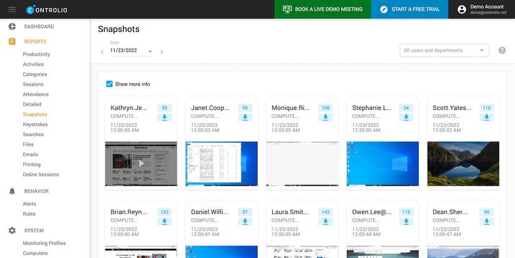The image size is (515, 258).
Task: Open Demo Account user menu
Action: [482, 9]
